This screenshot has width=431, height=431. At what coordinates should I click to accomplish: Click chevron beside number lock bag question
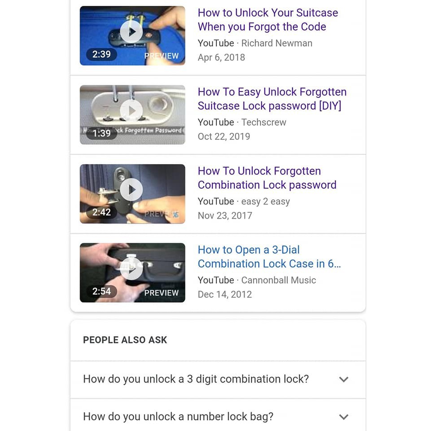point(343,417)
